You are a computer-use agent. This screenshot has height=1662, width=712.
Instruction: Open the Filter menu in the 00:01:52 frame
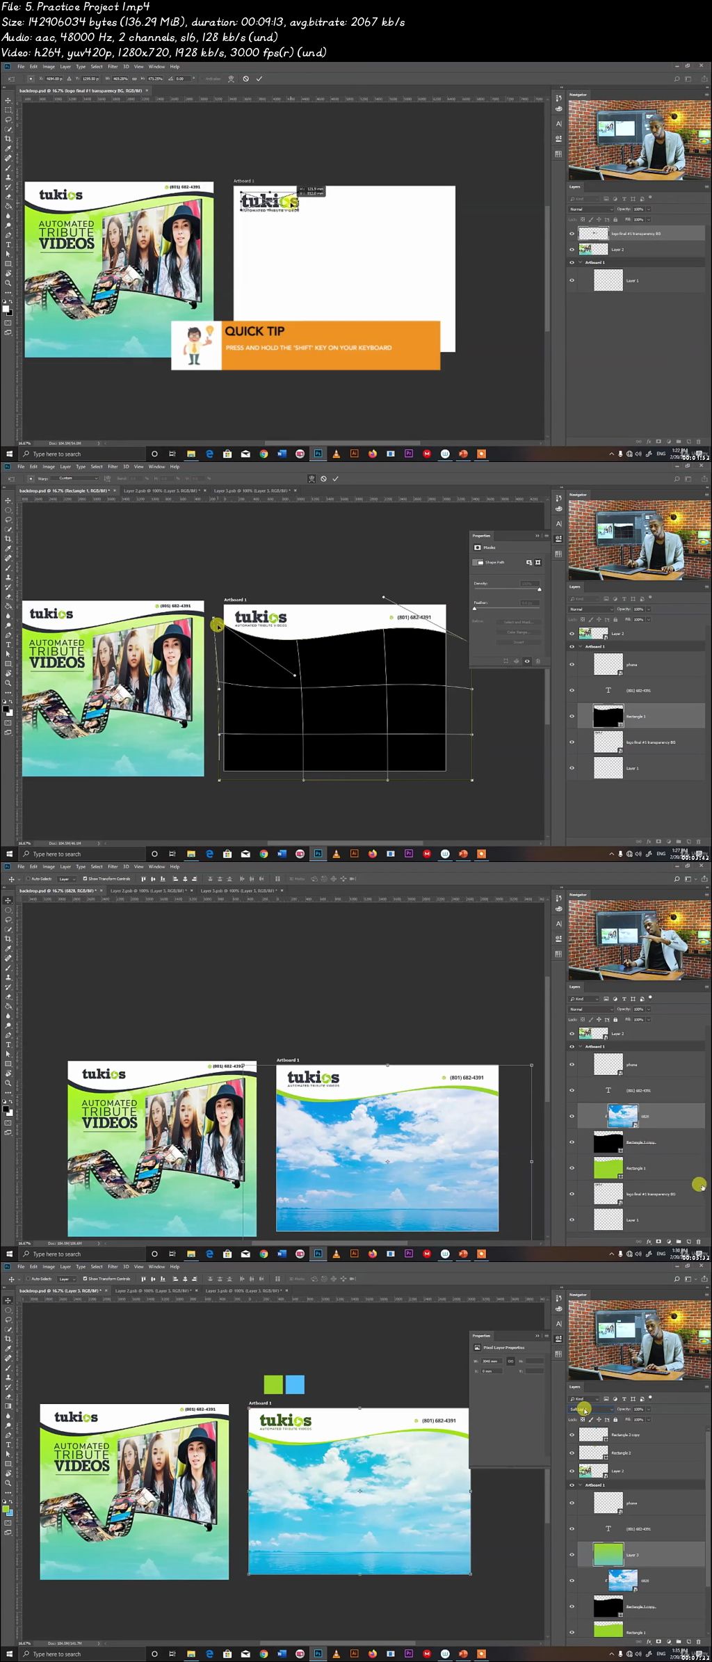[x=113, y=67]
